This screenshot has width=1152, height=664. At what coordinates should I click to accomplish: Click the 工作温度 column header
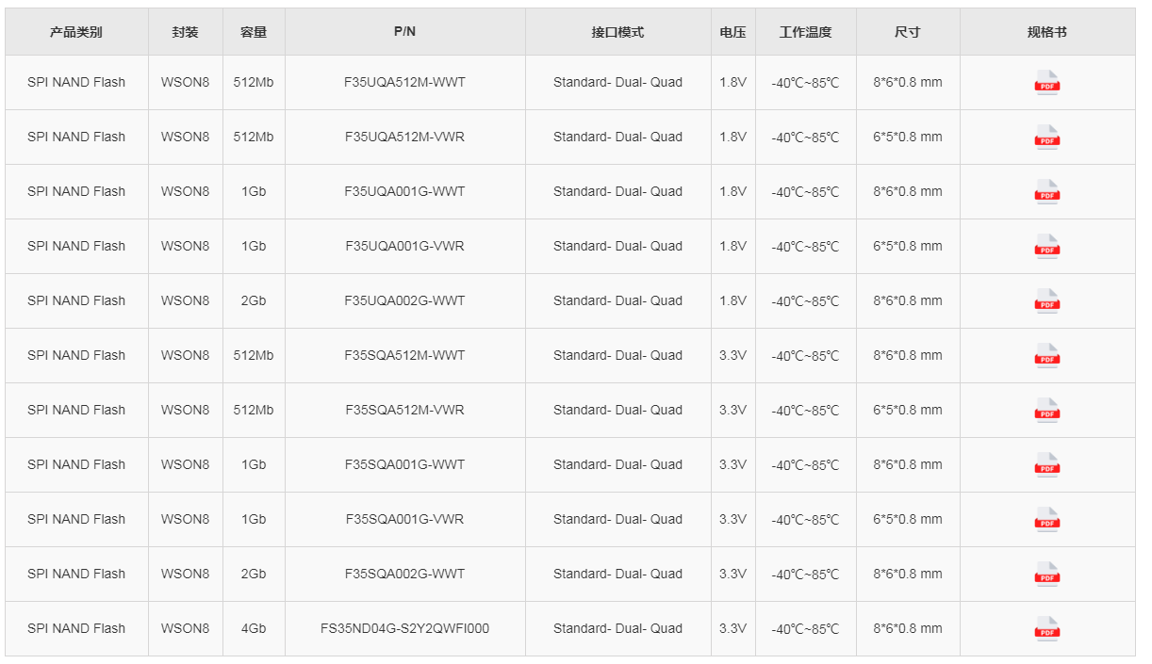pos(806,32)
